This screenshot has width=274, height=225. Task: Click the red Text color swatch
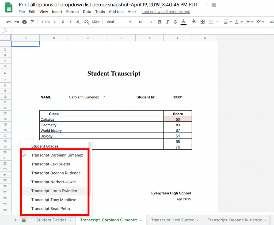coord(183,22)
